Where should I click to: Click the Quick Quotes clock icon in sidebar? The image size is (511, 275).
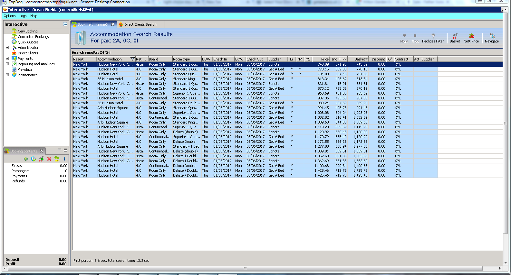coord(14,42)
